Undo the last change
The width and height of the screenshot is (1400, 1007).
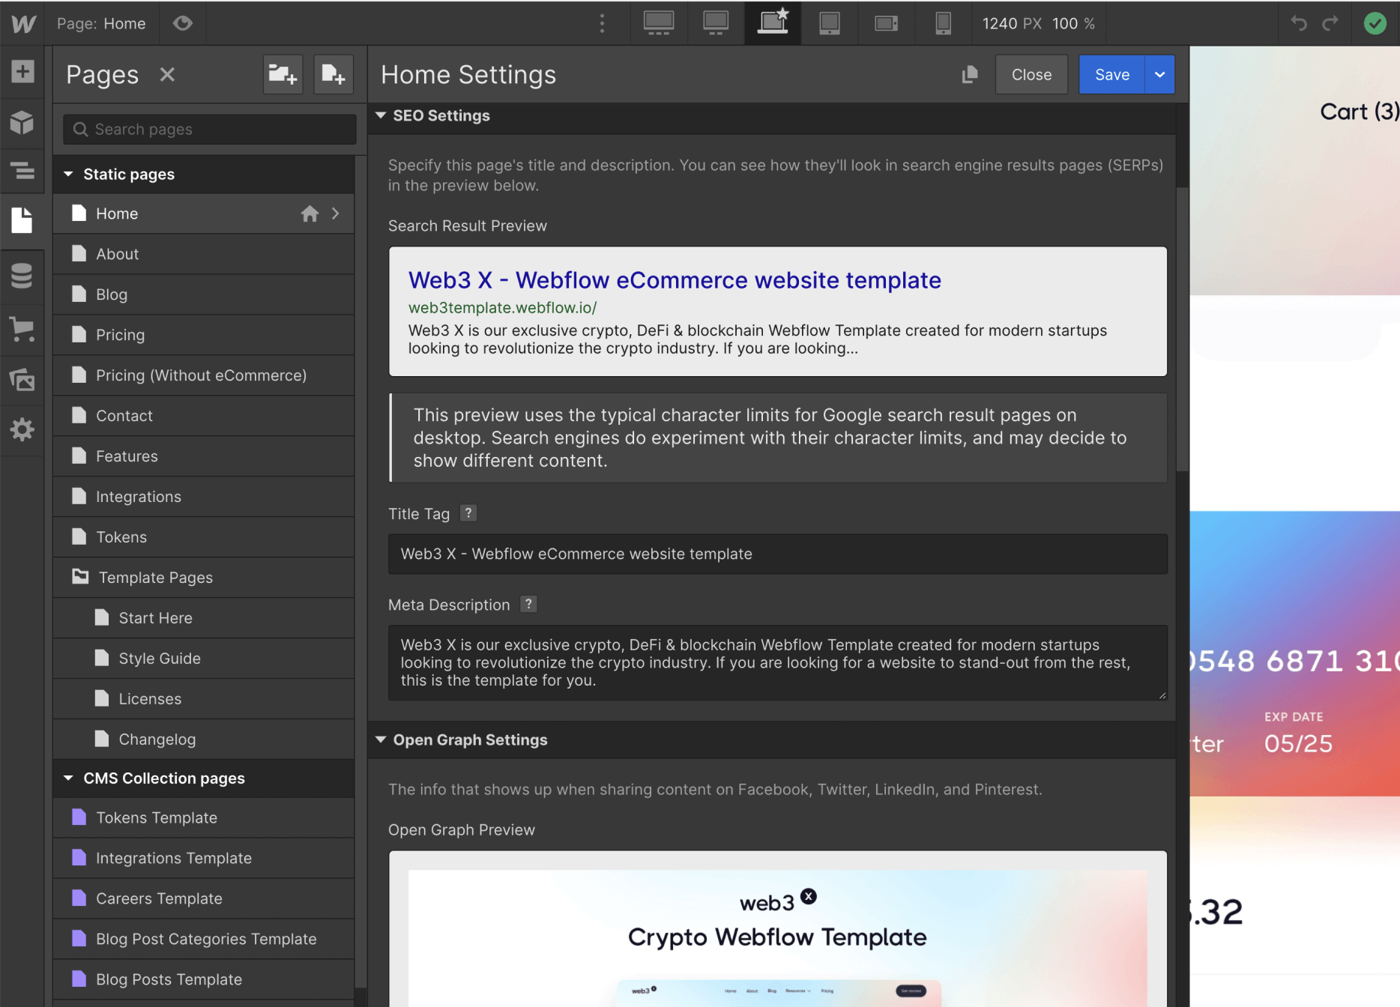pos(1299,23)
